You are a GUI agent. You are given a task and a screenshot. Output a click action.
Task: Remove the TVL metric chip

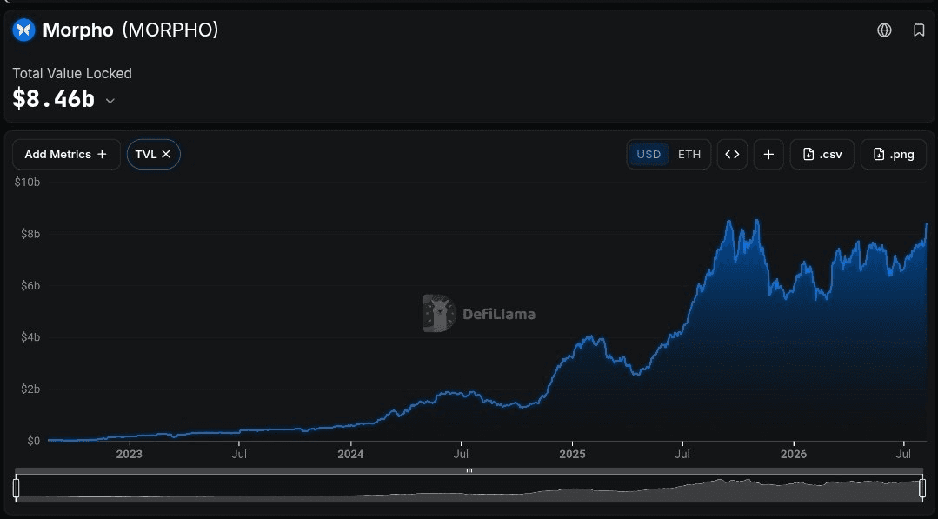click(x=166, y=154)
